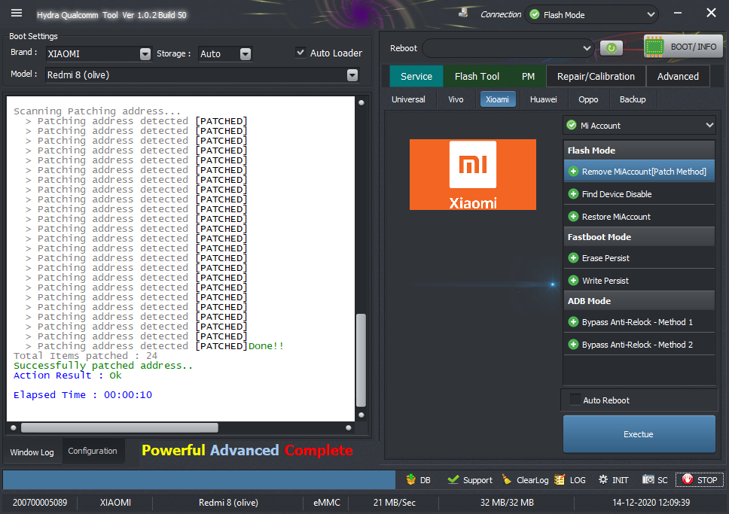Click 'Successfully patched address..' log line
The width and height of the screenshot is (729, 514).
tap(102, 366)
